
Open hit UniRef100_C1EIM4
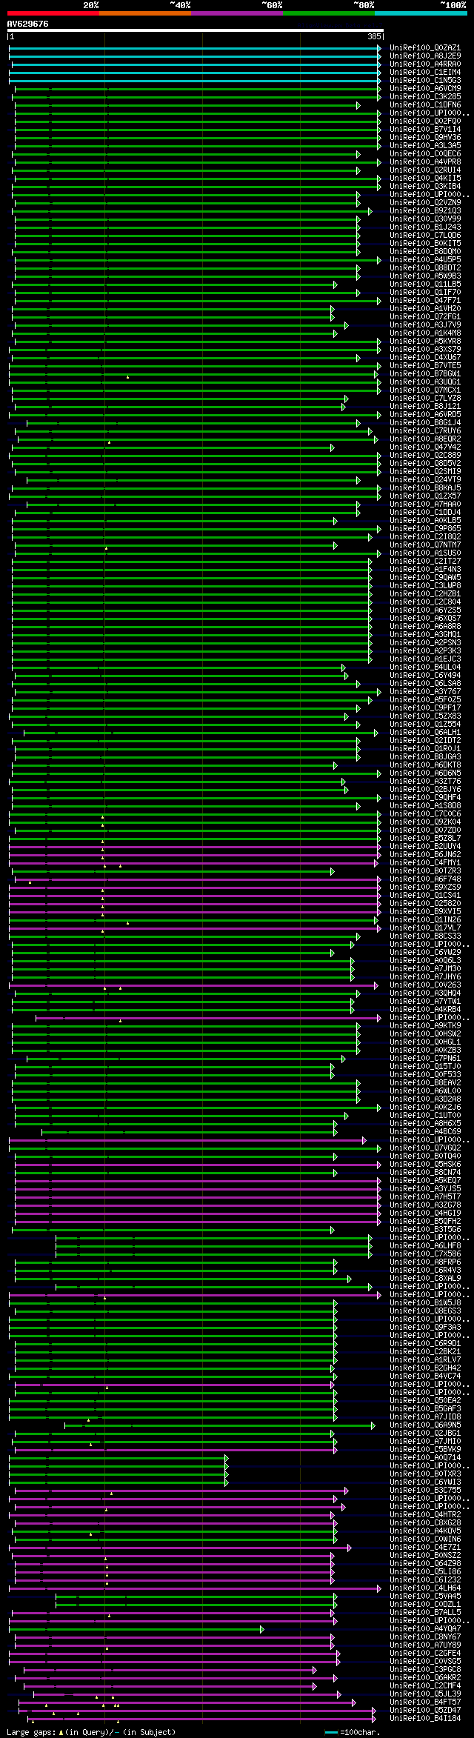point(425,72)
